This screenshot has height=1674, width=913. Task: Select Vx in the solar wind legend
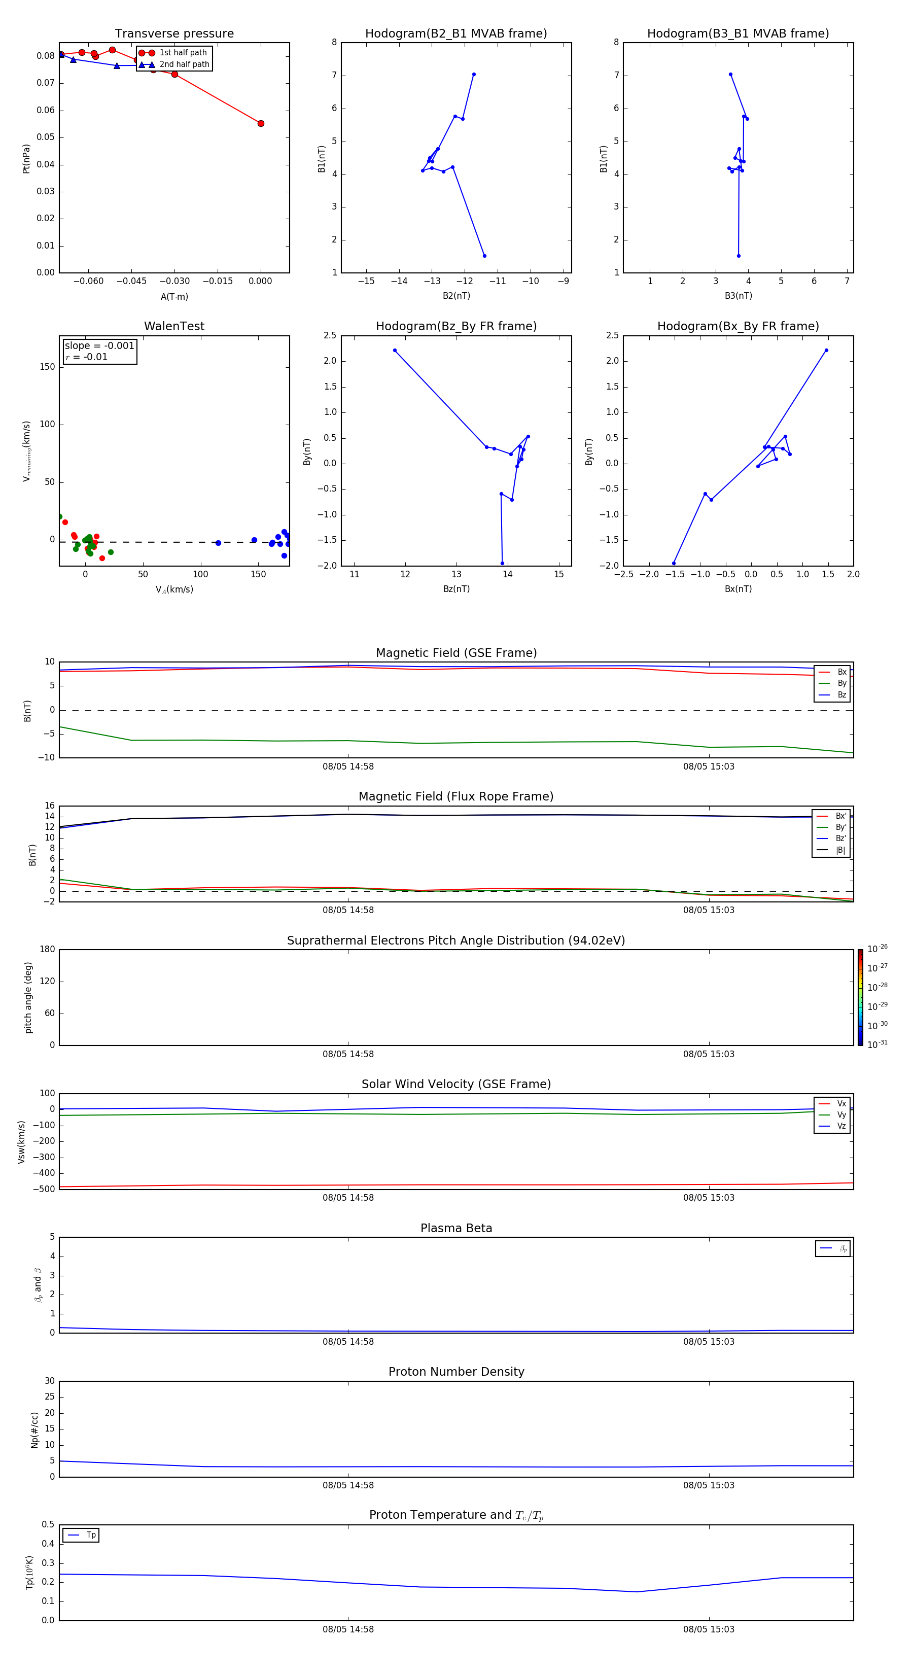tap(832, 1103)
